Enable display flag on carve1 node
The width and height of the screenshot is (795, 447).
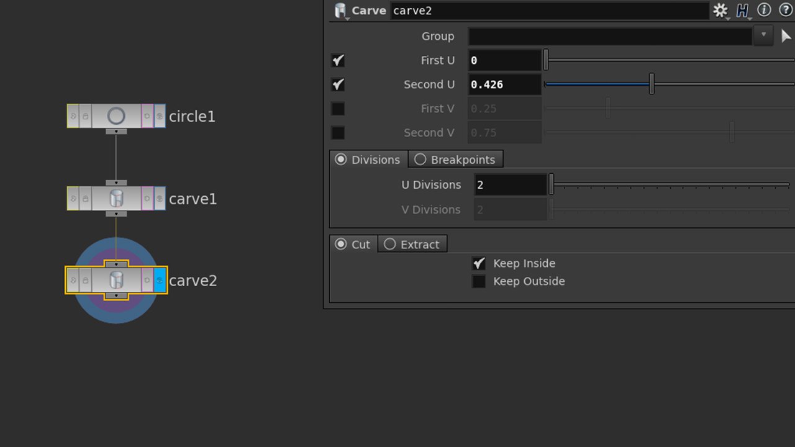(160, 199)
